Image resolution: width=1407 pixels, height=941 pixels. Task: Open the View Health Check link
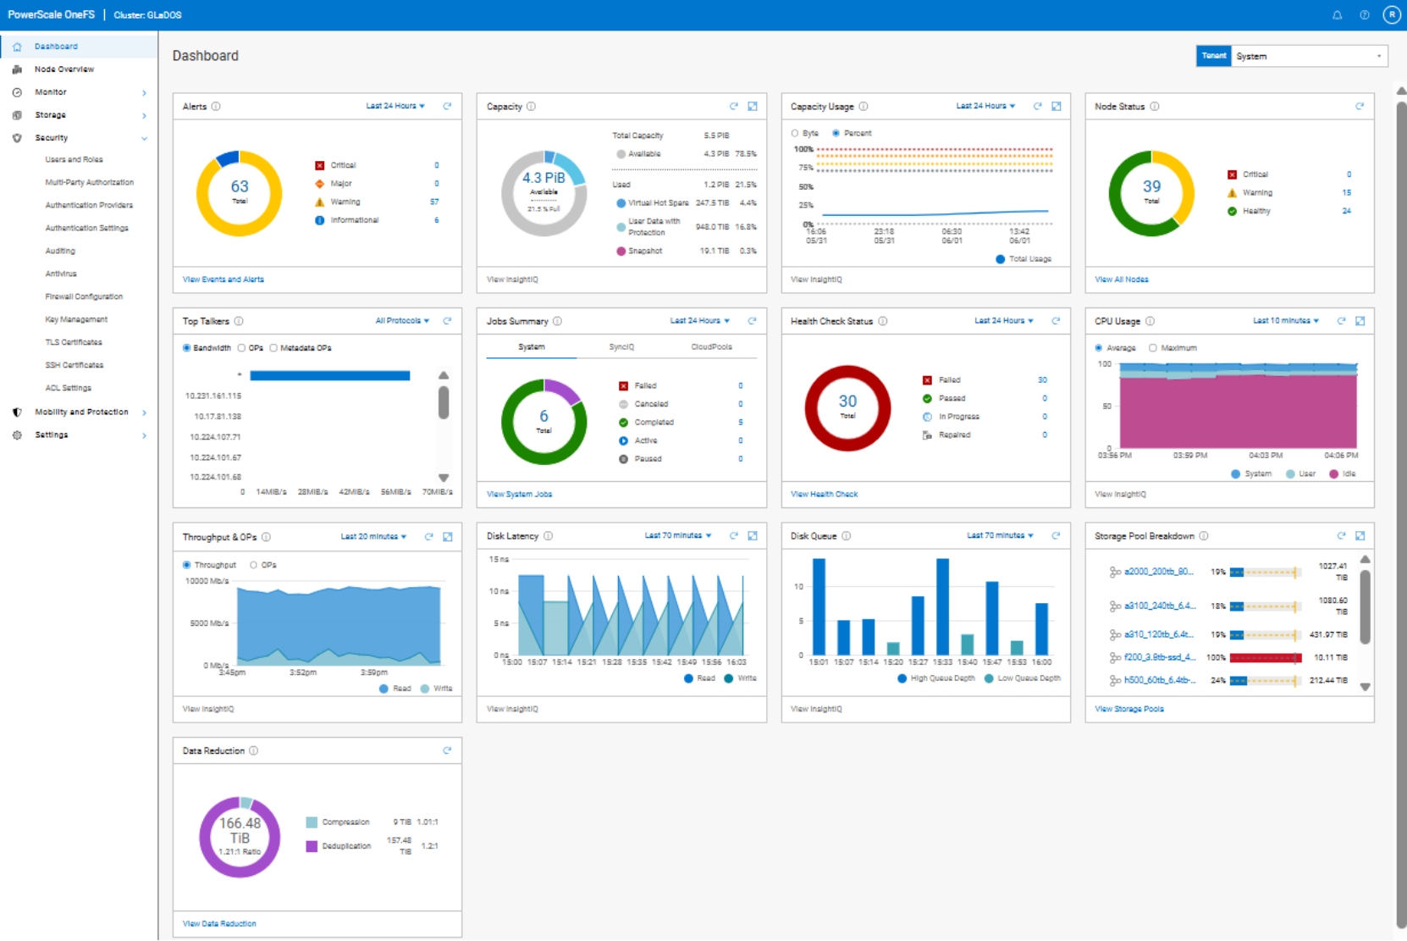pyautogui.click(x=824, y=495)
